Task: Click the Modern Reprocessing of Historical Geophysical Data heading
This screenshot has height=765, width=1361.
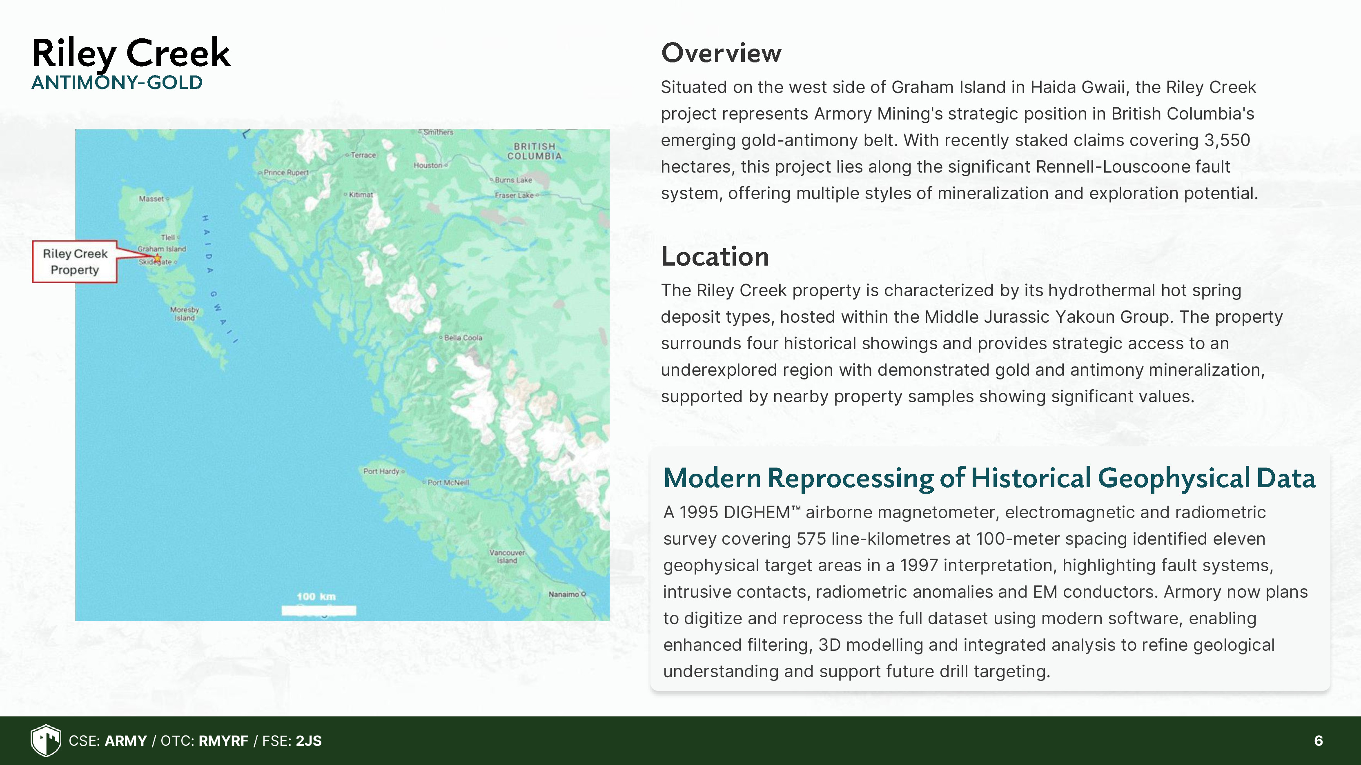Action: pyautogui.click(x=989, y=478)
